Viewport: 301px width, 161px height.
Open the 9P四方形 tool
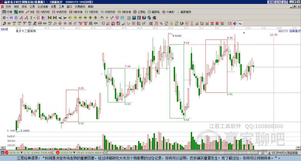tap(59, 12)
